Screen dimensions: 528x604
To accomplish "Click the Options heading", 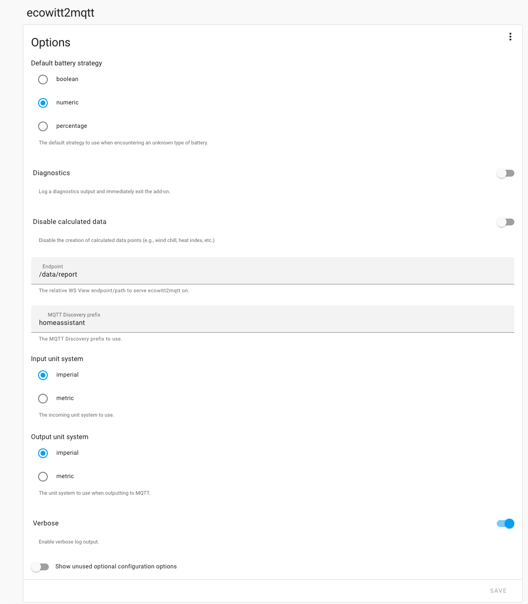I will [x=50, y=42].
